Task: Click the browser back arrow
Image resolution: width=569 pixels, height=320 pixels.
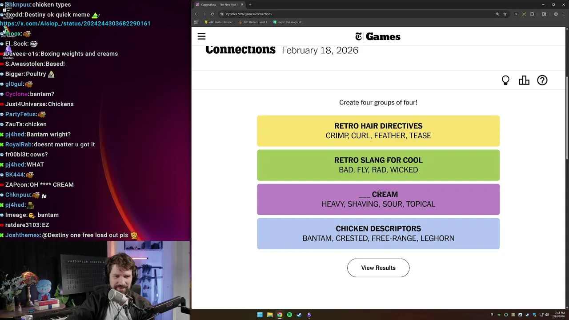Action: tap(196, 14)
